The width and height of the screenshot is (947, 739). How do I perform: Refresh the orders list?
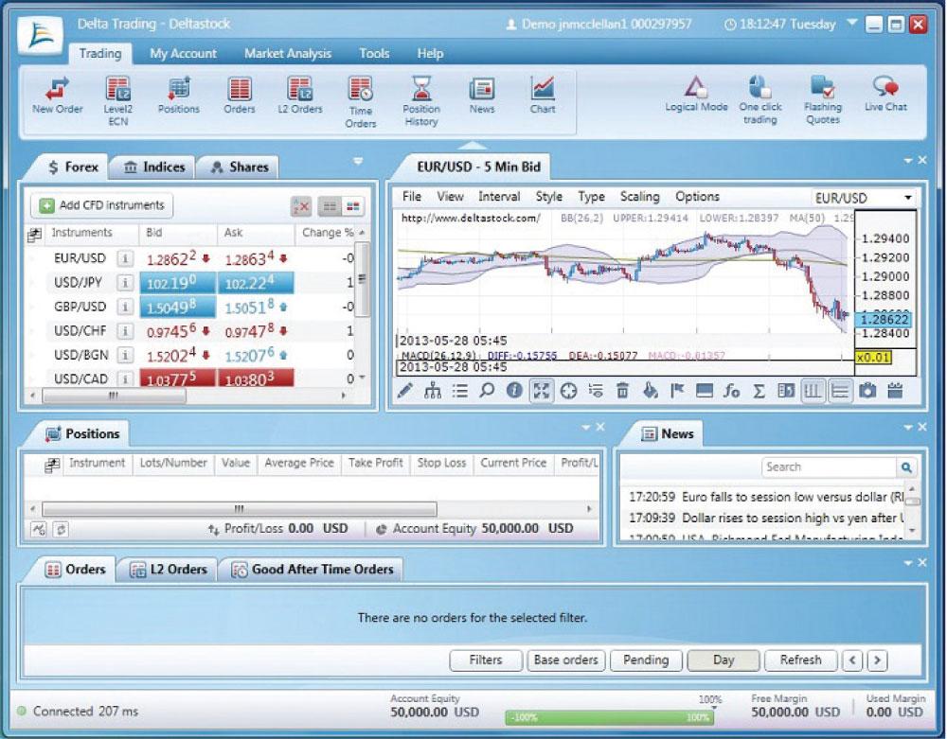(x=800, y=660)
